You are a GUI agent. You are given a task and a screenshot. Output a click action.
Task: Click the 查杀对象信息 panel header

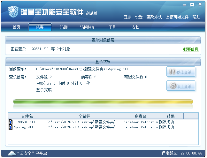pyautogui.click(x=103, y=40)
